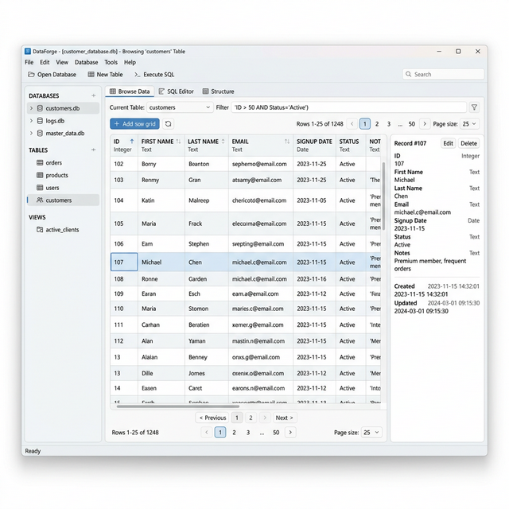Click the vertical scrollbar of the grid

point(383,196)
